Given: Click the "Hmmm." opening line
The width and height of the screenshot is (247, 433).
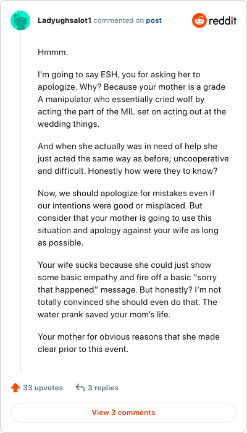Looking at the screenshot, I should click(x=52, y=52).
